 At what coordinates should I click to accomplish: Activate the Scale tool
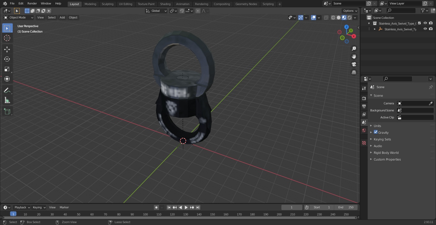7,69
